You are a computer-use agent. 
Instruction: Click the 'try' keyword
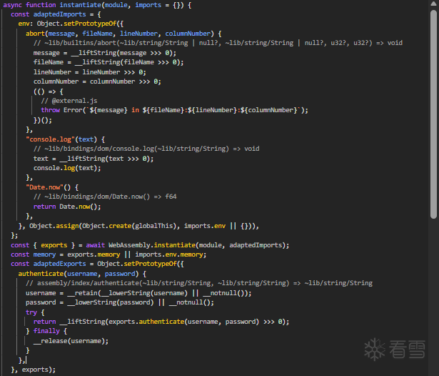[x=31, y=312]
